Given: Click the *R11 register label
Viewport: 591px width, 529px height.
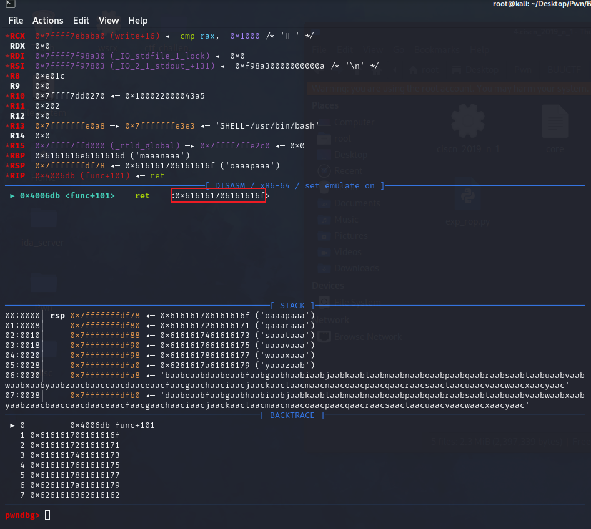Looking at the screenshot, I should click(15, 105).
